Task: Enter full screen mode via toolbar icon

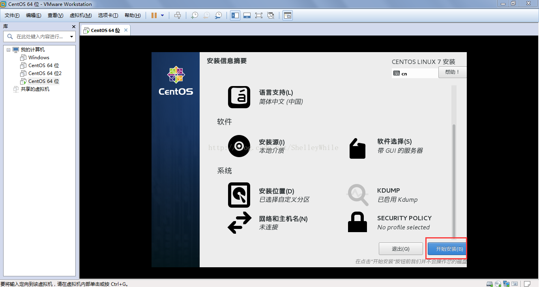Action: tap(259, 15)
